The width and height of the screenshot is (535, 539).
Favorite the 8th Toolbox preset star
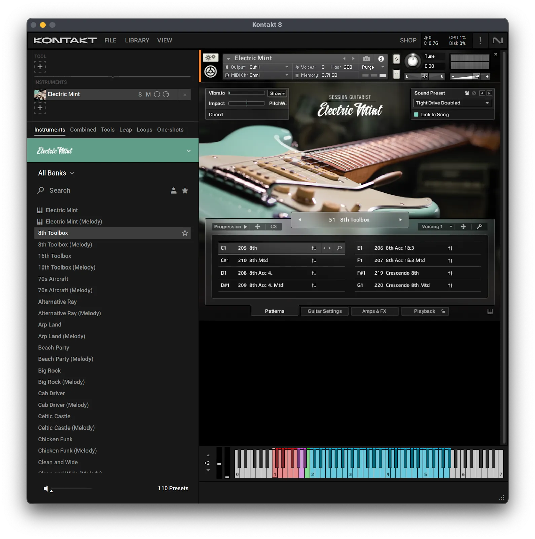(185, 233)
